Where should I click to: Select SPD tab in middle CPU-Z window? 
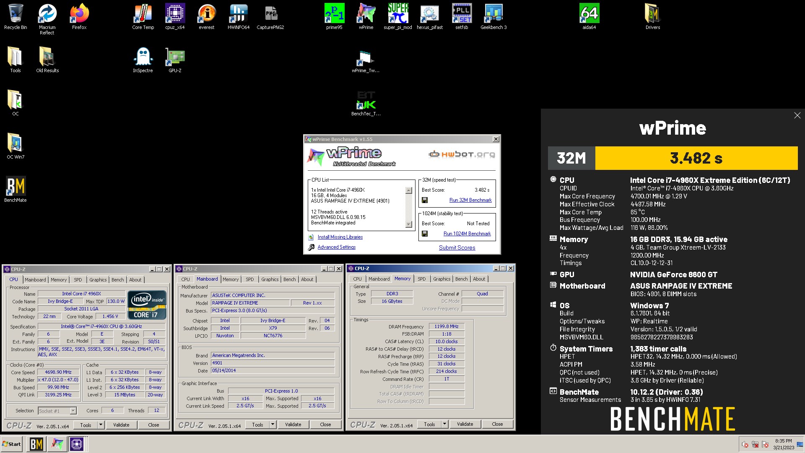pos(250,279)
